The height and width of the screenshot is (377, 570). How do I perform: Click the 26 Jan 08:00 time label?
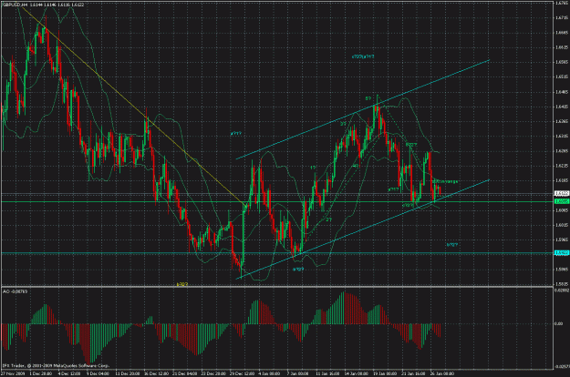[x=442, y=373]
